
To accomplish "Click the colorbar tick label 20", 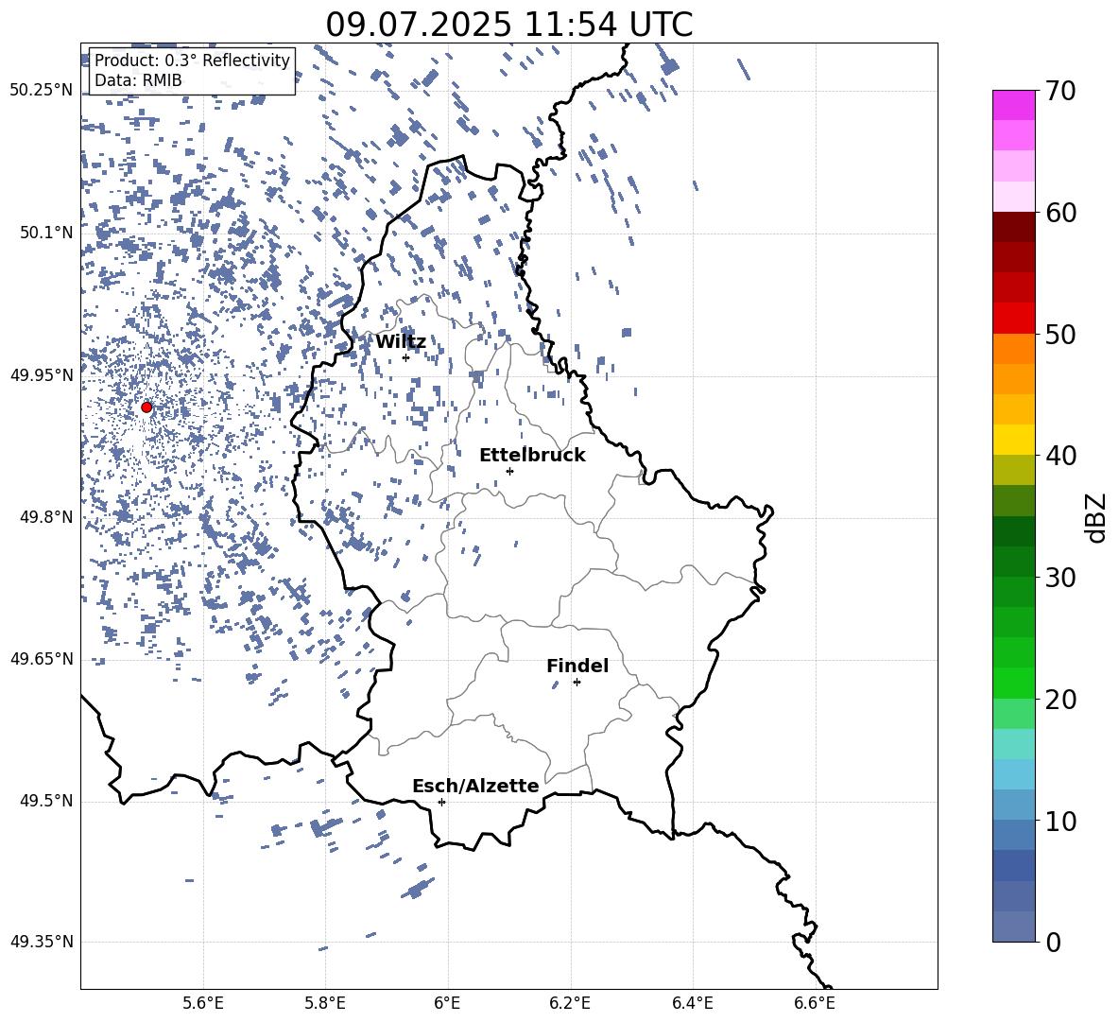I will click(1060, 700).
